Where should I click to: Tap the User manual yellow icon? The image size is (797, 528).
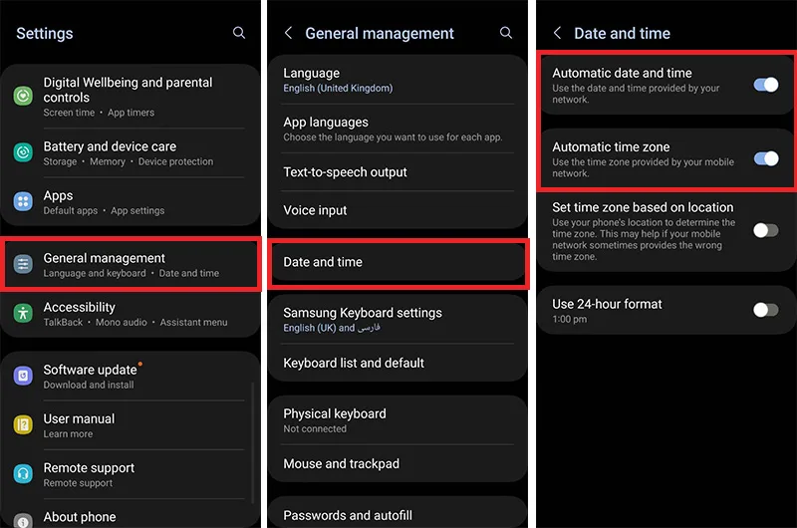(23, 424)
